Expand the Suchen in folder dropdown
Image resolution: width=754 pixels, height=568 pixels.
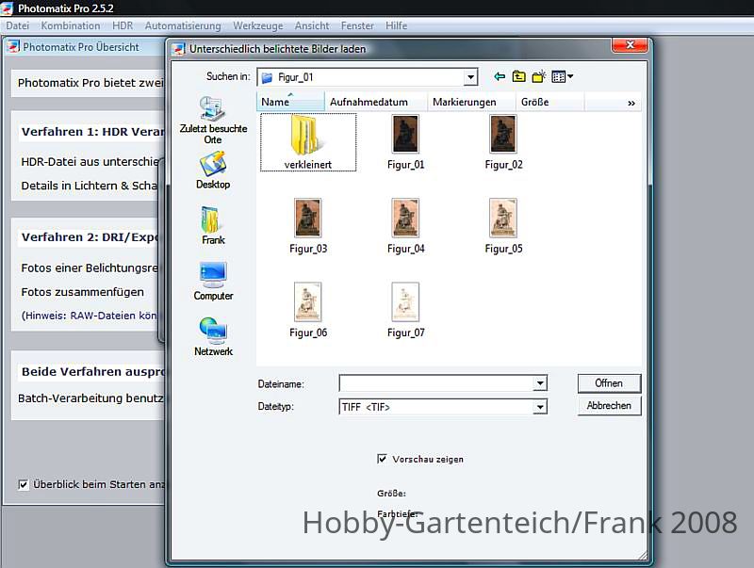[470, 77]
